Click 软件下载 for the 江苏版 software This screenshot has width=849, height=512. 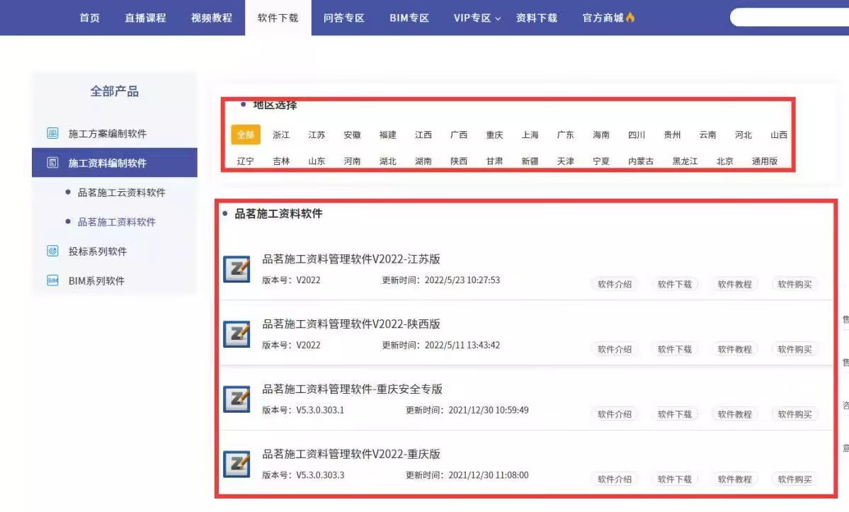(674, 284)
